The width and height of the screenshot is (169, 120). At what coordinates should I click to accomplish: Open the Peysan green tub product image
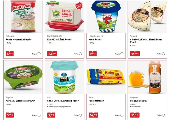coord(23,77)
